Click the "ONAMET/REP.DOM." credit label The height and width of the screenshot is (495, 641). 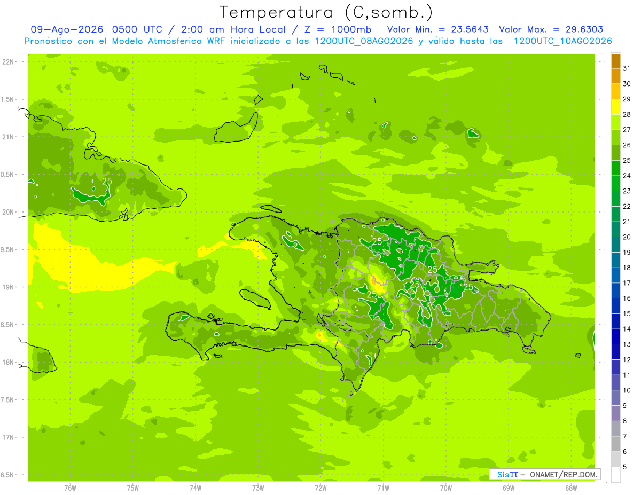pos(564,474)
